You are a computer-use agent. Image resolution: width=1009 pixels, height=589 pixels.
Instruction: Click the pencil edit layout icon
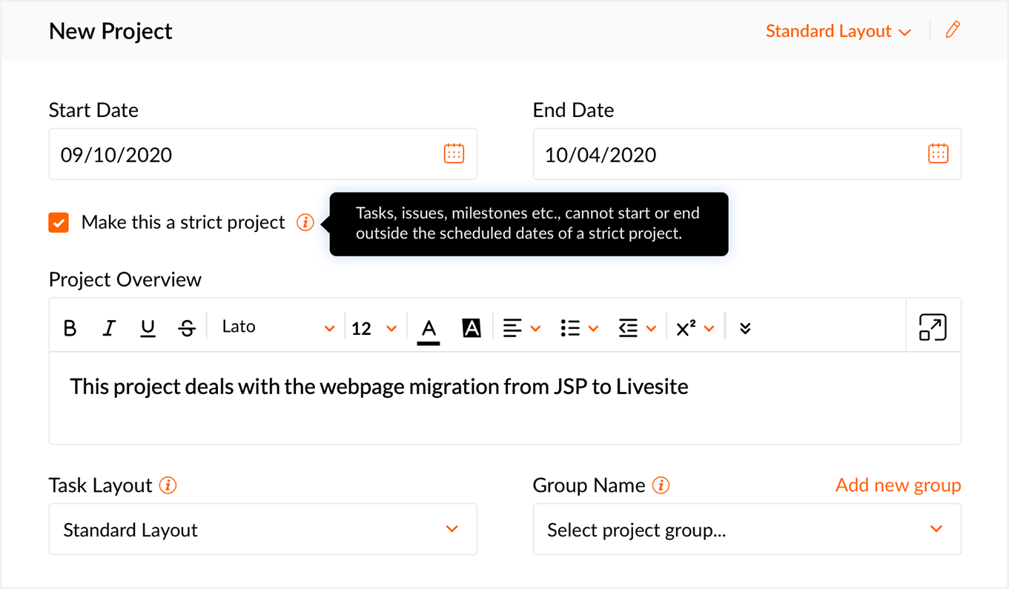tap(953, 30)
